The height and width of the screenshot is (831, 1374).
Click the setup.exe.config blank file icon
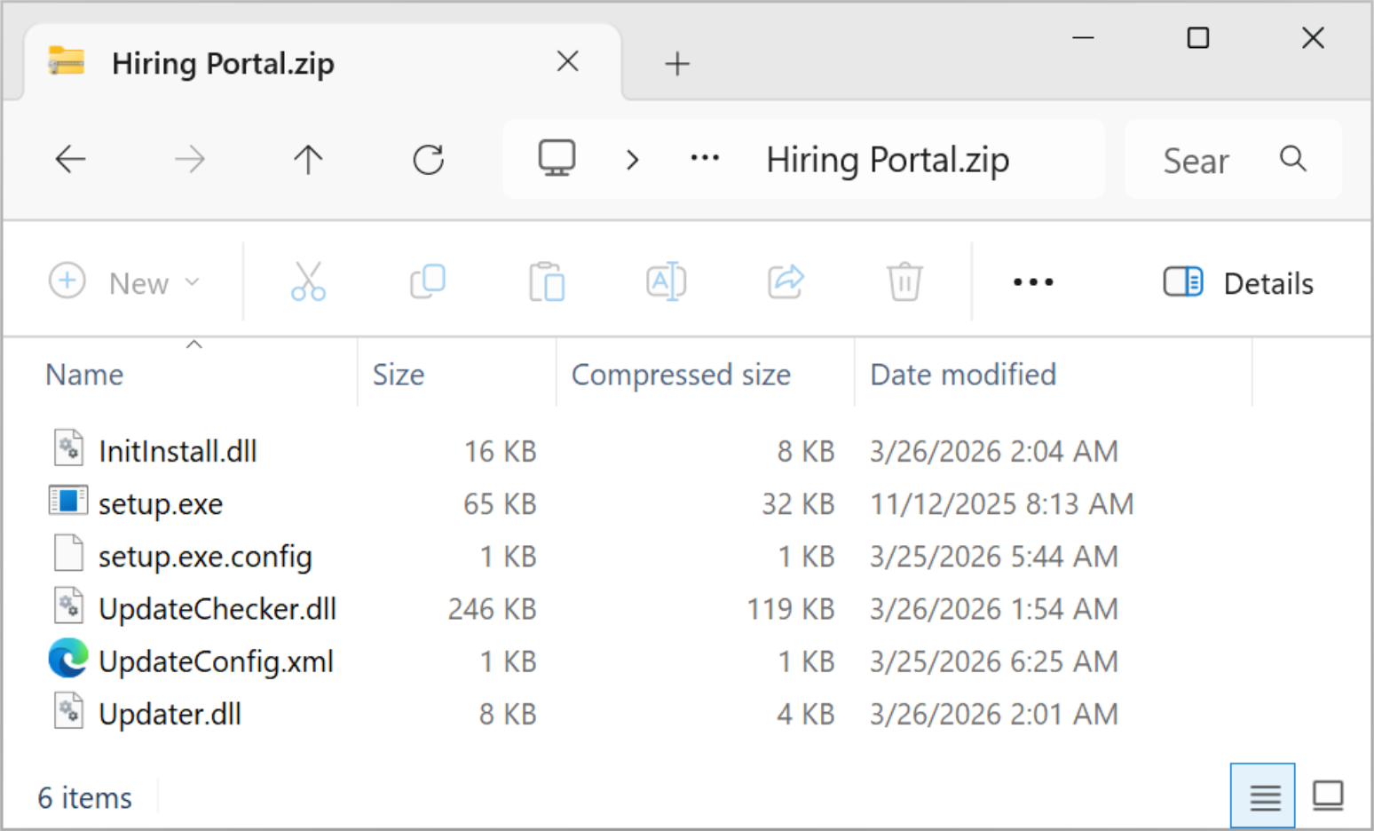[68, 552]
